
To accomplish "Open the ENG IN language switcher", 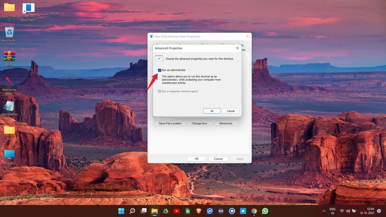I will click(x=332, y=211).
